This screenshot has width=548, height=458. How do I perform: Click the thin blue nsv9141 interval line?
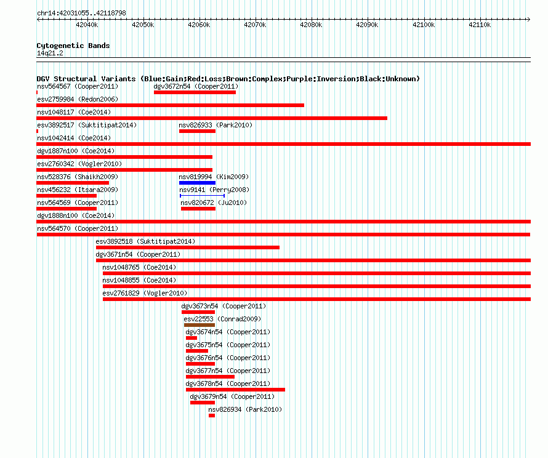click(x=202, y=196)
